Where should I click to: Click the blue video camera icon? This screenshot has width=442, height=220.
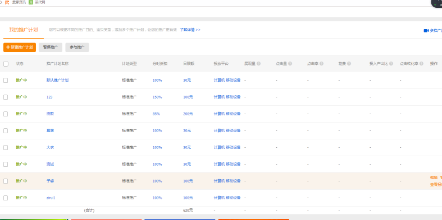pos(426,30)
